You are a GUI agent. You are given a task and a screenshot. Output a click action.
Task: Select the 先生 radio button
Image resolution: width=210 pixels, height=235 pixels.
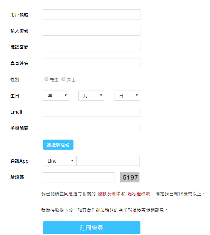46,79
